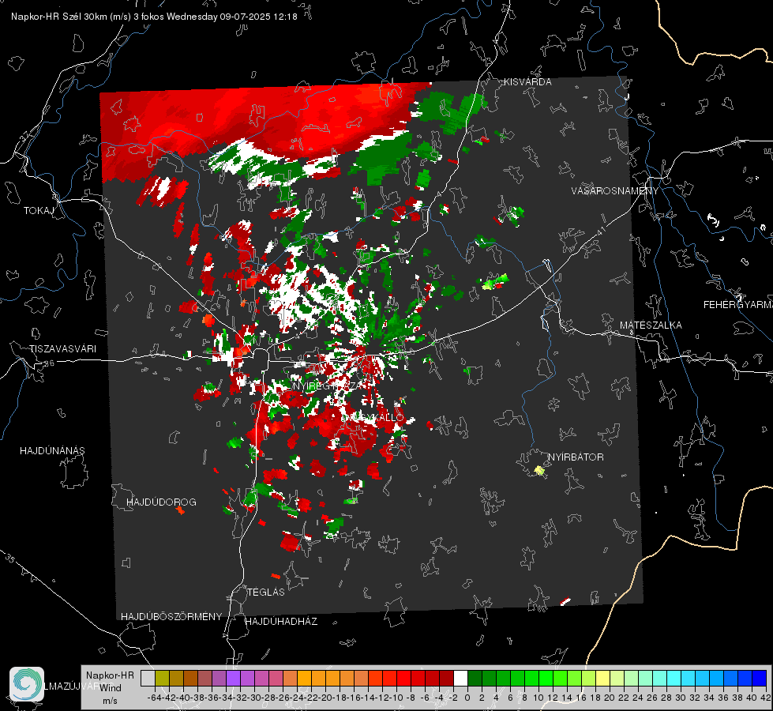Select the HAJDÚNÁNÁS city label
773x711 pixels.
tap(52, 451)
